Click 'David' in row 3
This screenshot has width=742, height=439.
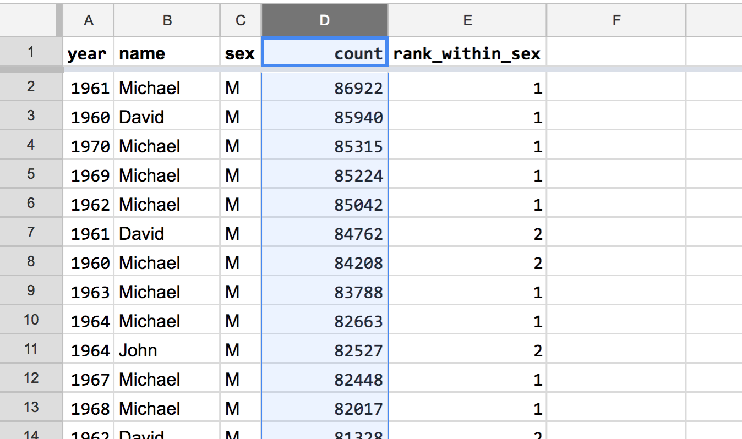(167, 117)
